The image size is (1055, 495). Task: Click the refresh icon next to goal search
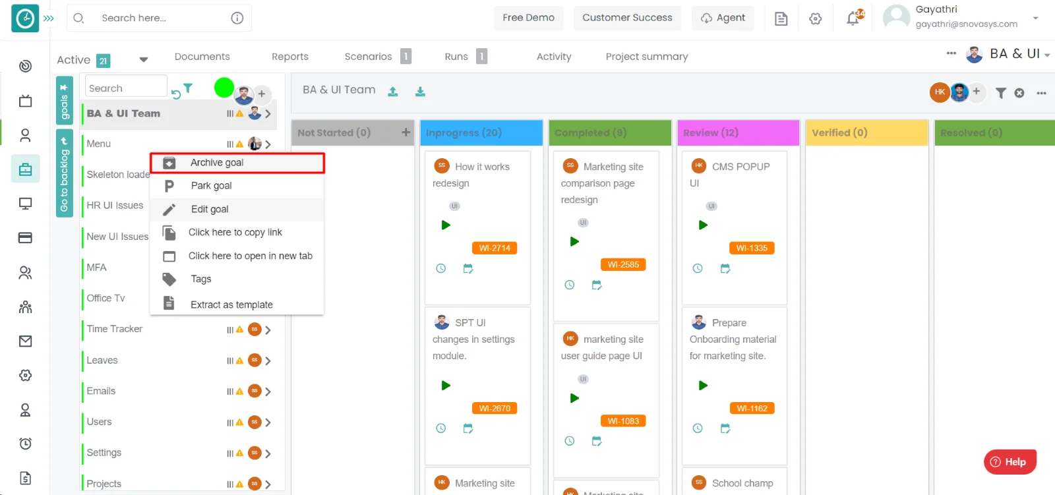pos(176,94)
